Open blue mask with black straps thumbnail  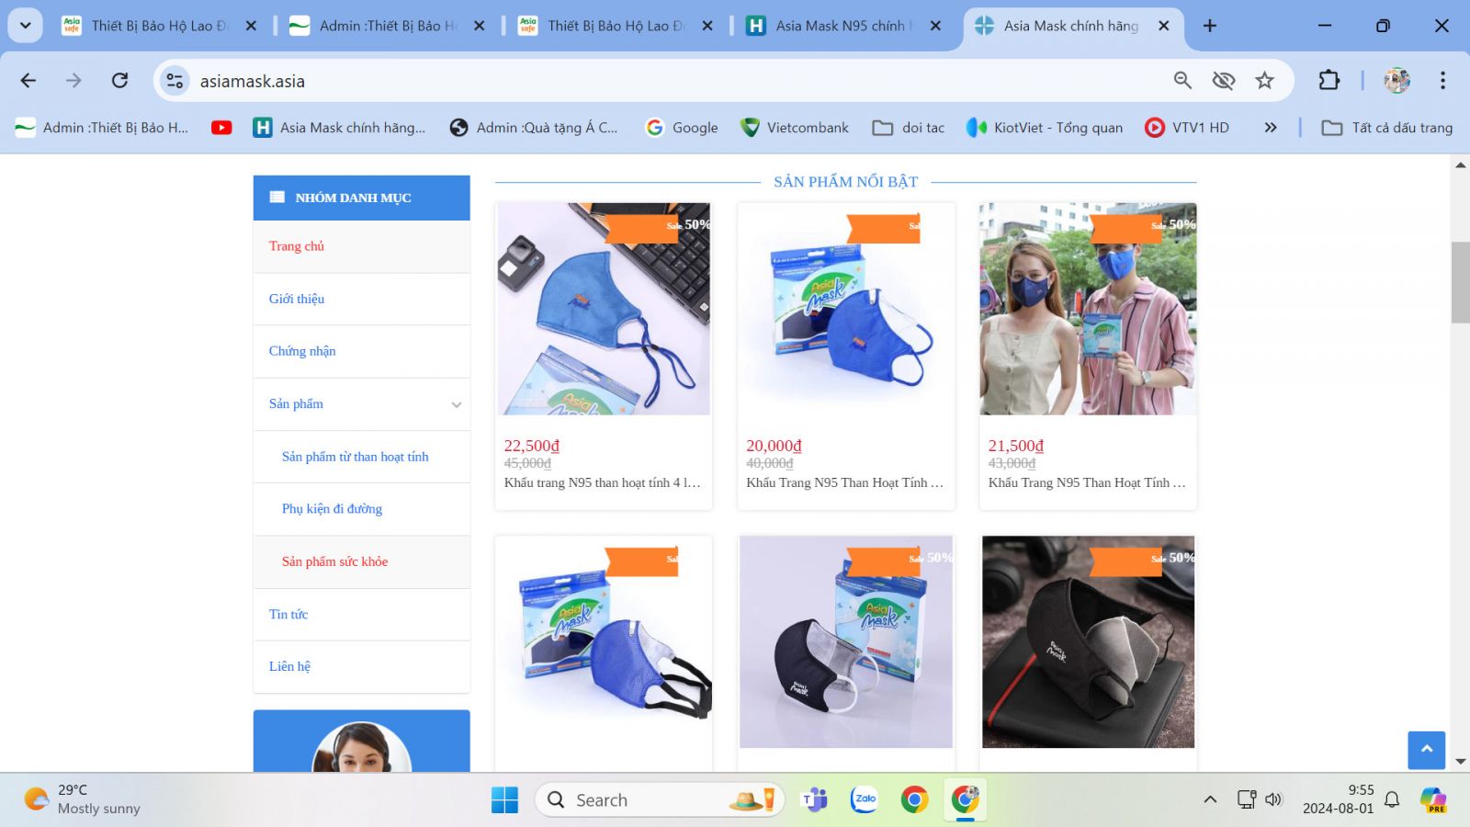(x=604, y=642)
